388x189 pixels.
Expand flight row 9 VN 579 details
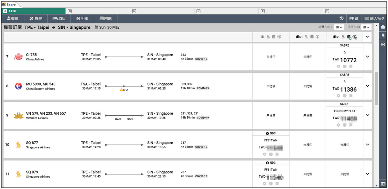(367, 115)
